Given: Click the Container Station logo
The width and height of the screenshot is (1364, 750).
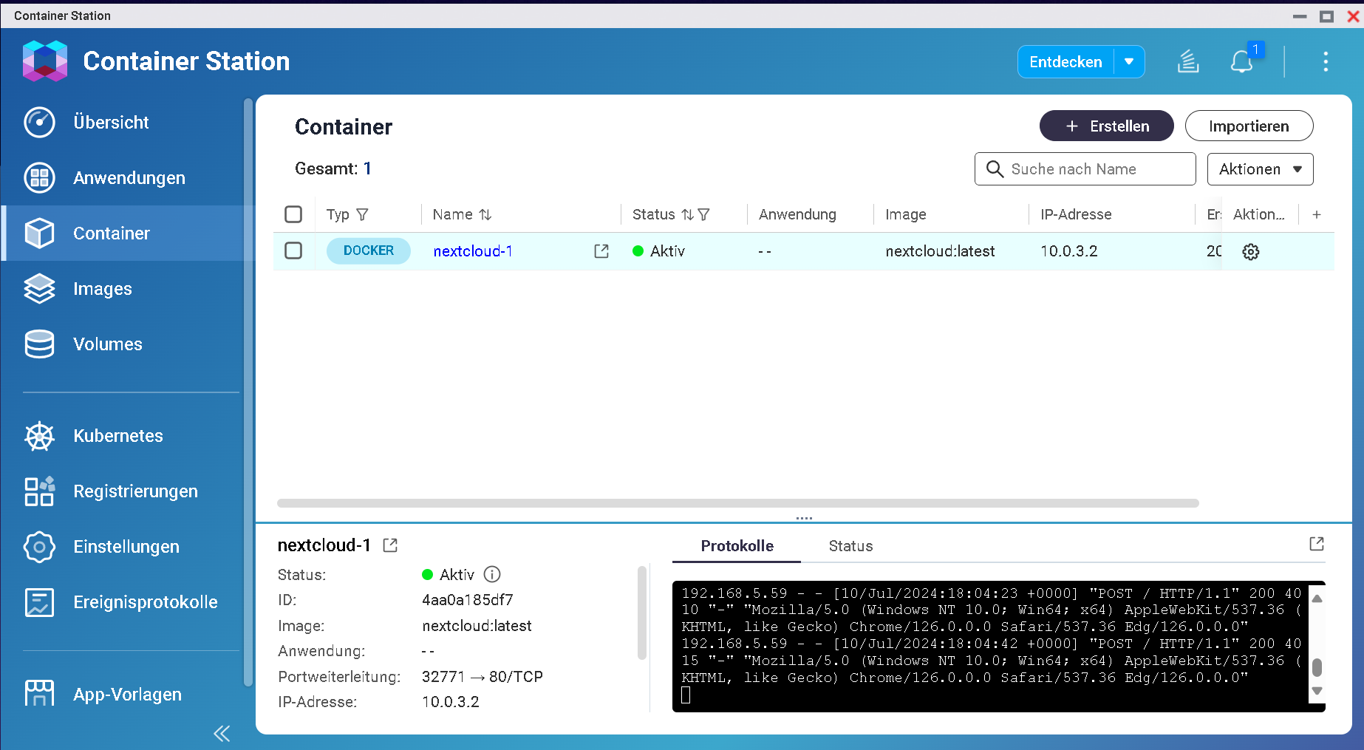Looking at the screenshot, I should tap(45, 61).
